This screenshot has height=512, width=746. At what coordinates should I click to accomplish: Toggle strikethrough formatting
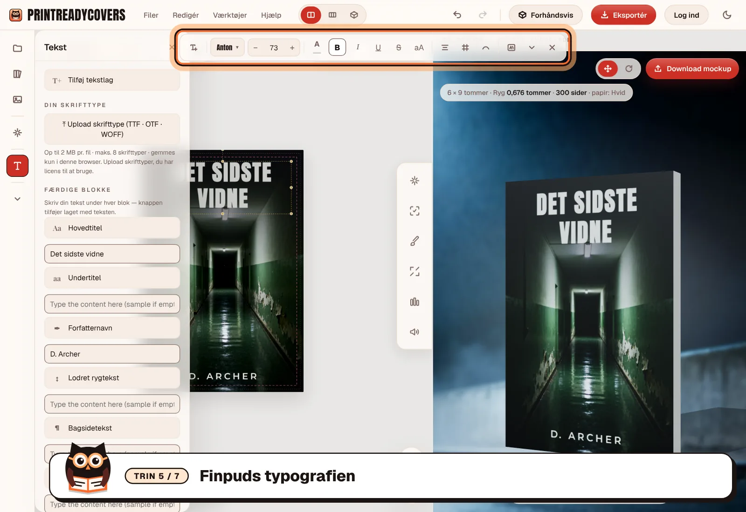point(399,47)
